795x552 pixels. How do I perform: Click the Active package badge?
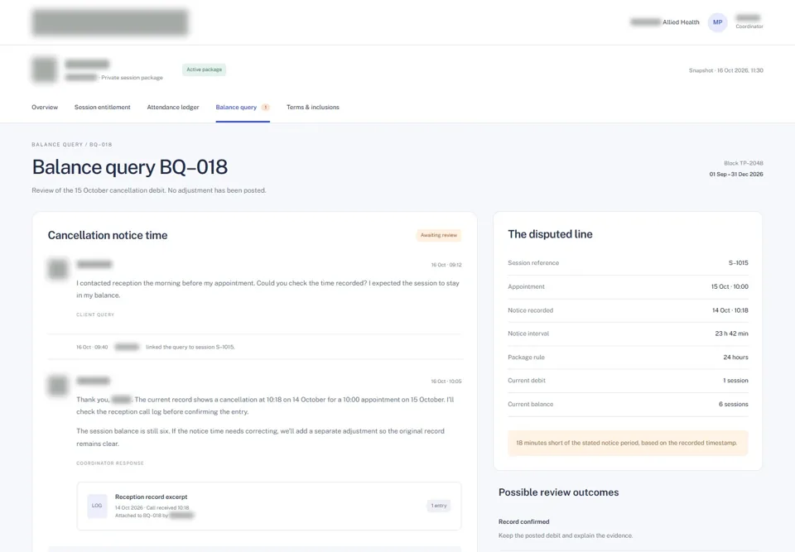point(204,70)
